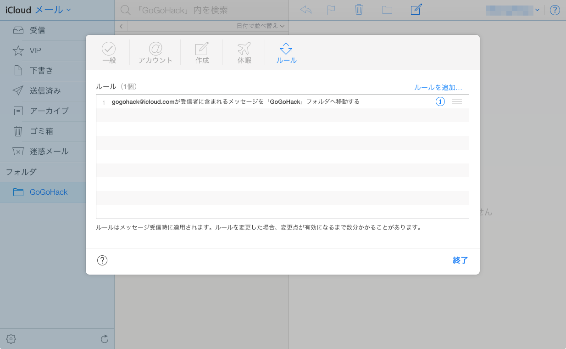Compose a new message with pencil icon
This screenshot has width=566, height=349.
pos(416,9)
